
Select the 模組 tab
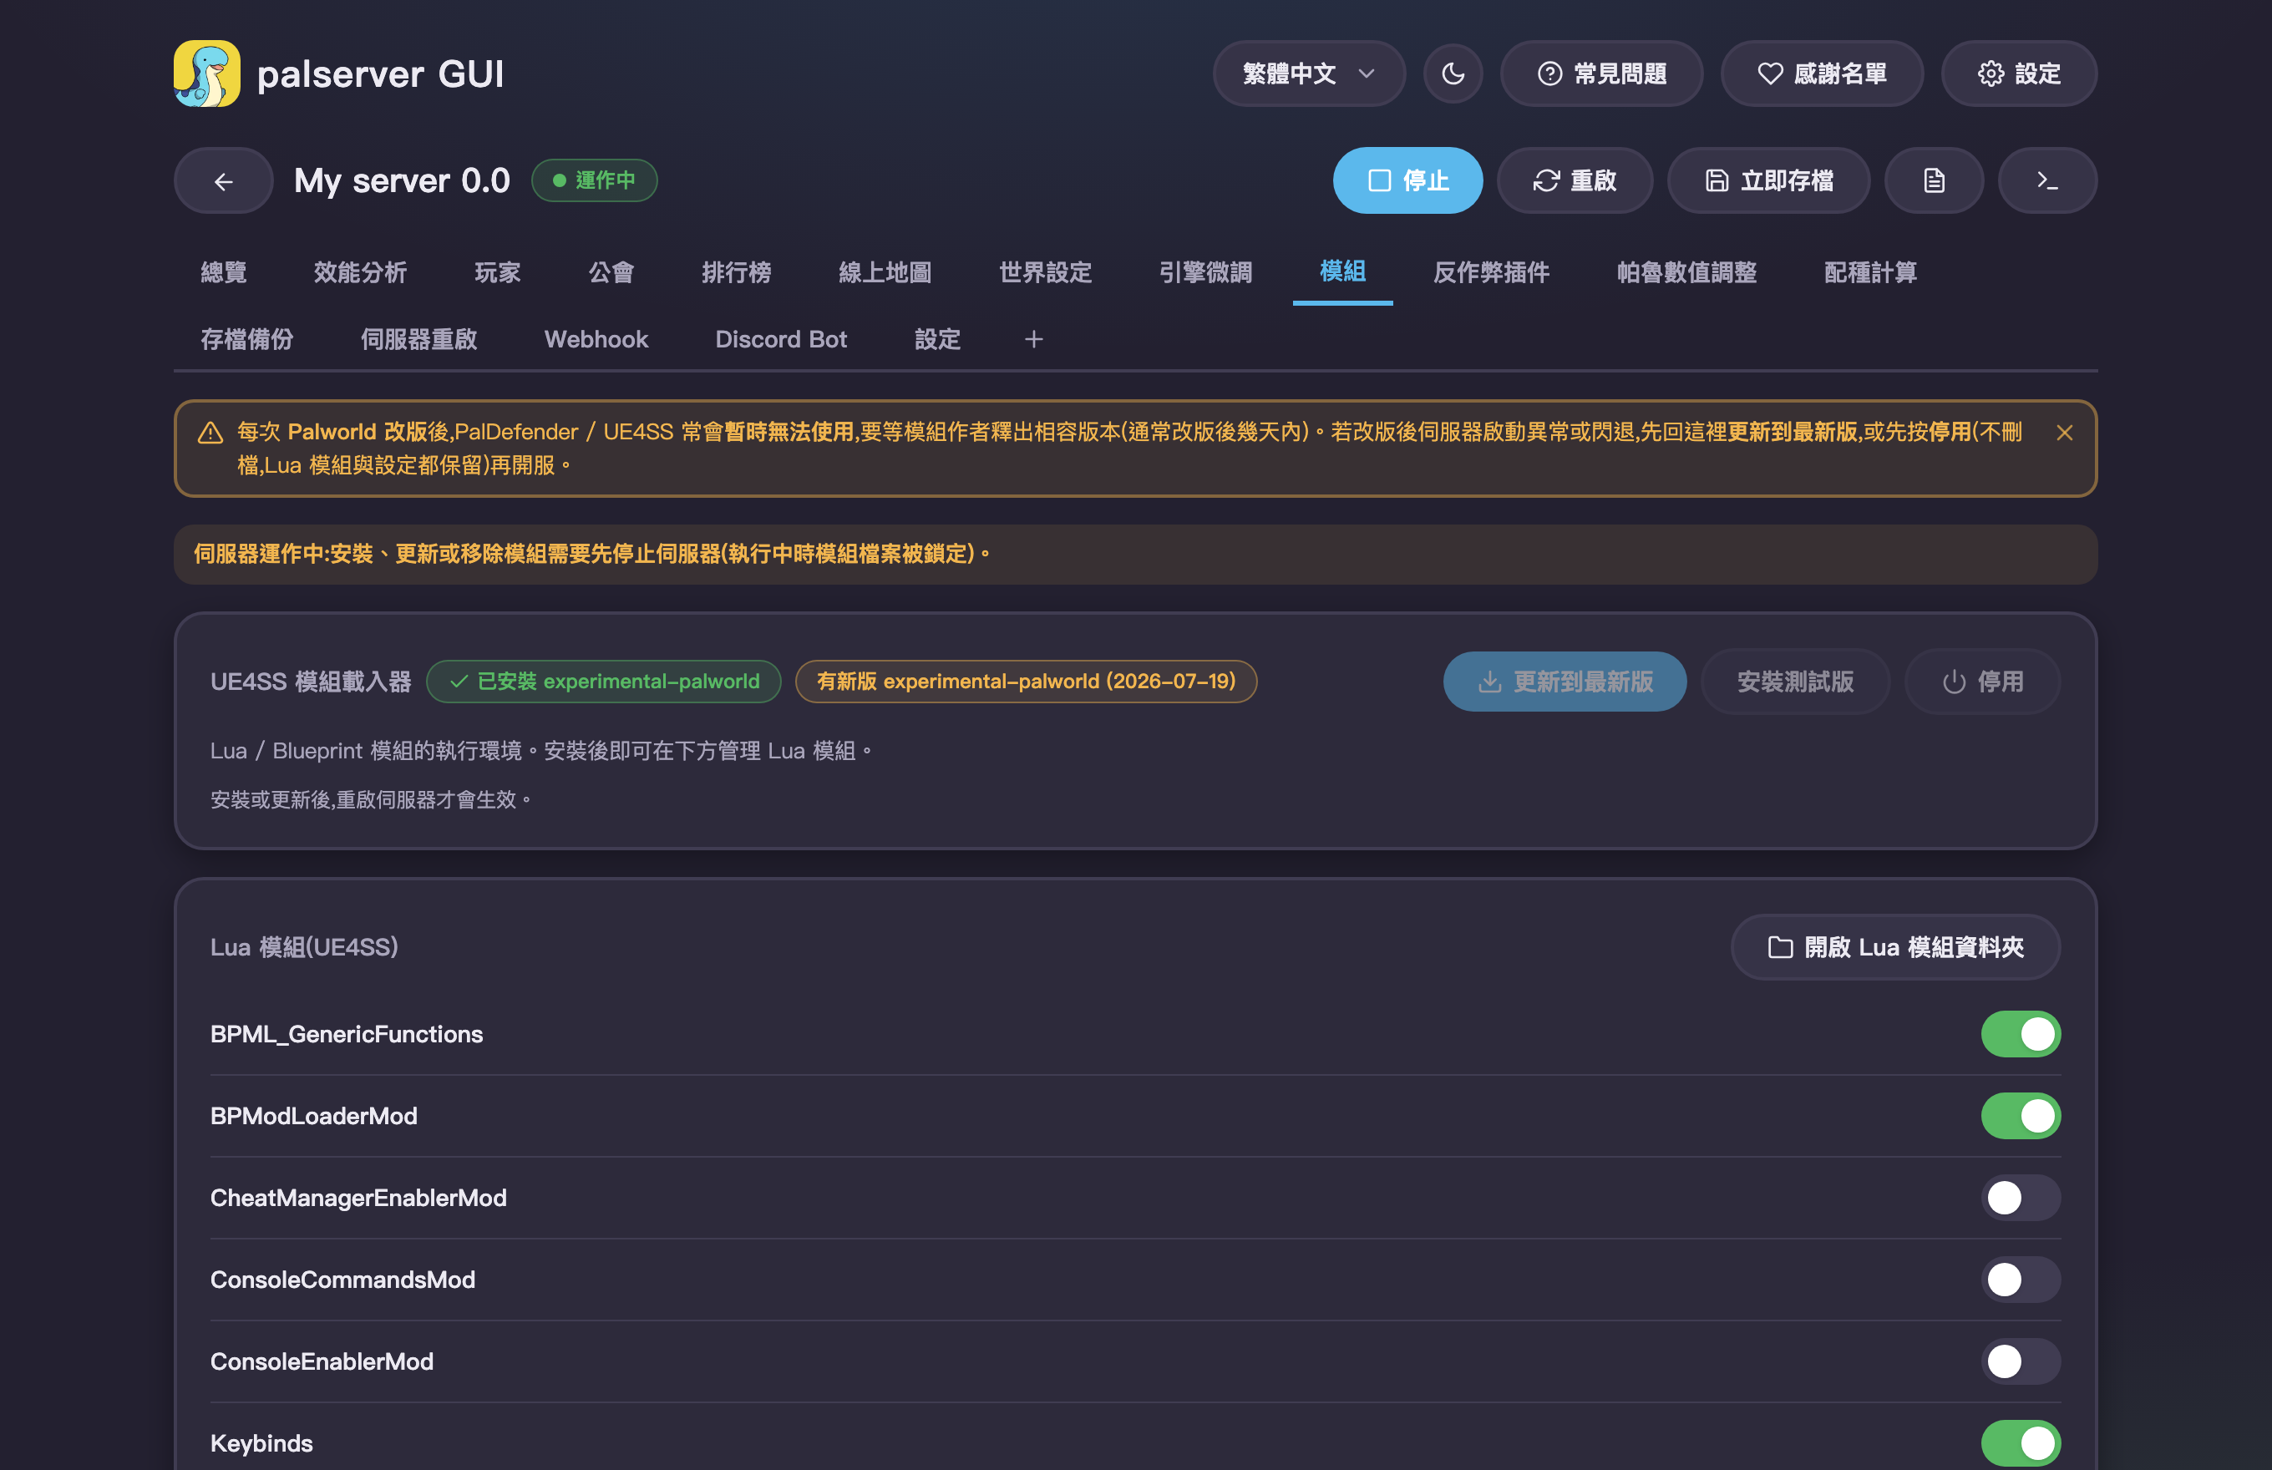1342,272
